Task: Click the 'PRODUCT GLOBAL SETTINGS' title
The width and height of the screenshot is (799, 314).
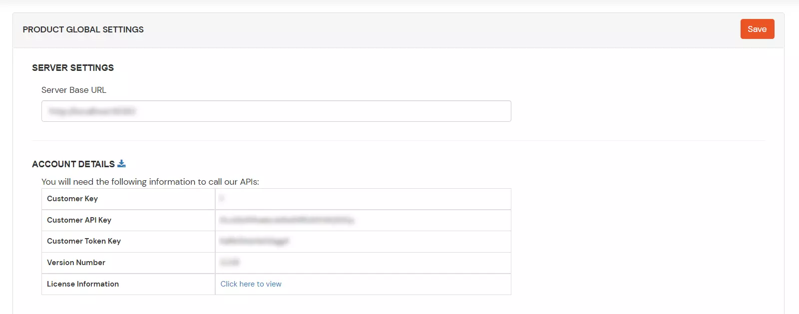Action: (x=83, y=29)
